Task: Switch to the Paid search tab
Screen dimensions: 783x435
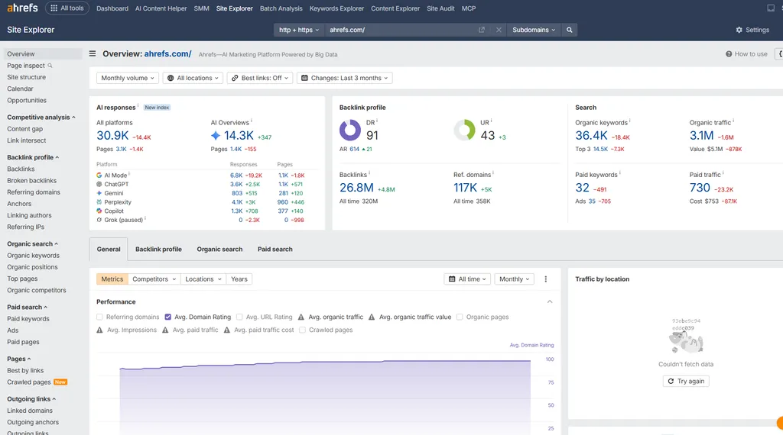Action: point(275,249)
